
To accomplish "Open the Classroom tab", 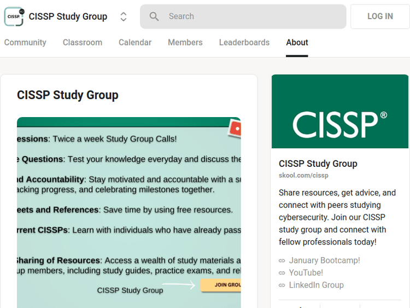I will (83, 42).
